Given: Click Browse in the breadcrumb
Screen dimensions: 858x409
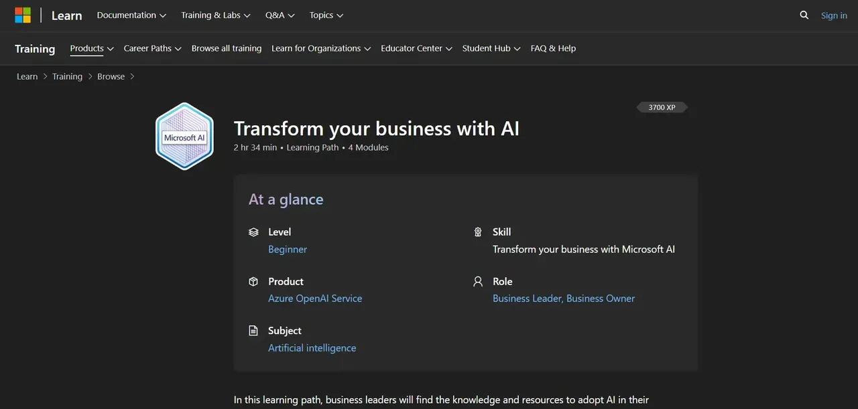Looking at the screenshot, I should (x=111, y=76).
